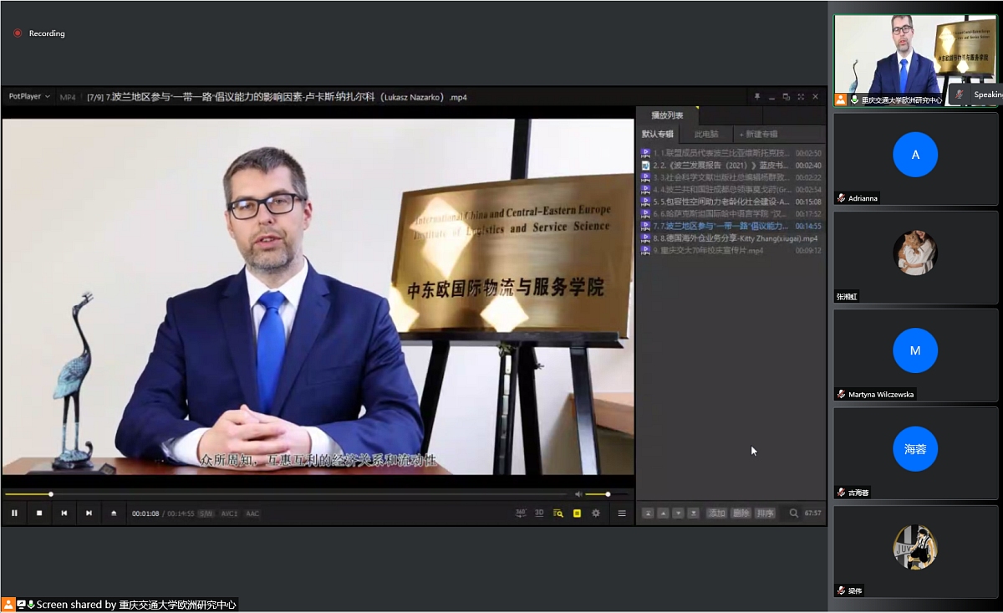
Task: Play item 4 波兰共和国驻成都总领事
Action: (731, 190)
